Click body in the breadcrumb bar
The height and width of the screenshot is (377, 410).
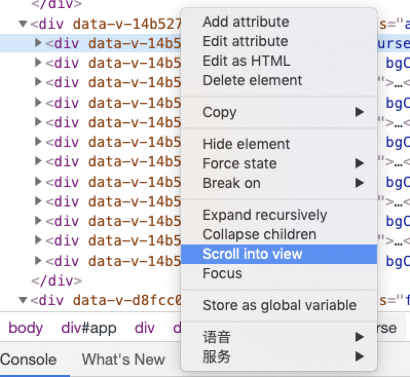pyautogui.click(x=26, y=328)
